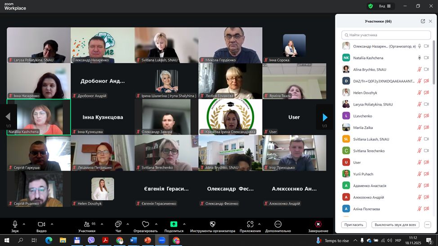Expand the arrow next to Видео
The width and height of the screenshot is (438, 246).
tap(52, 224)
